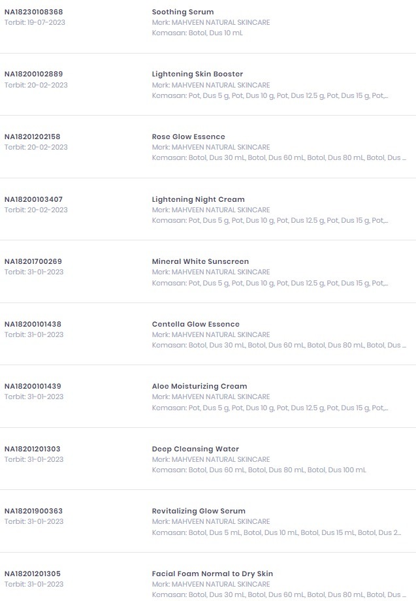Open the Soothing Serum product entry

pos(182,12)
